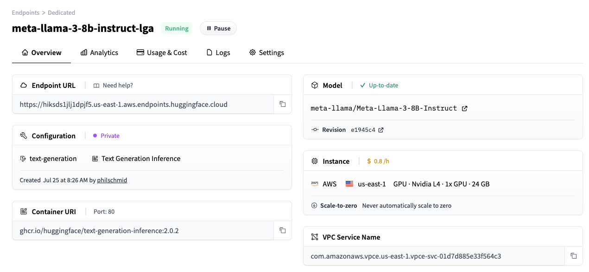Go to Endpoints in the breadcrumb
This screenshot has width=589, height=272.
click(25, 12)
